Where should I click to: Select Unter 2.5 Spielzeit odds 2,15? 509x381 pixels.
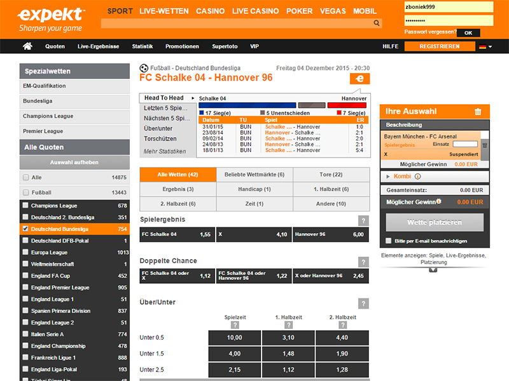pyautogui.click(x=234, y=370)
